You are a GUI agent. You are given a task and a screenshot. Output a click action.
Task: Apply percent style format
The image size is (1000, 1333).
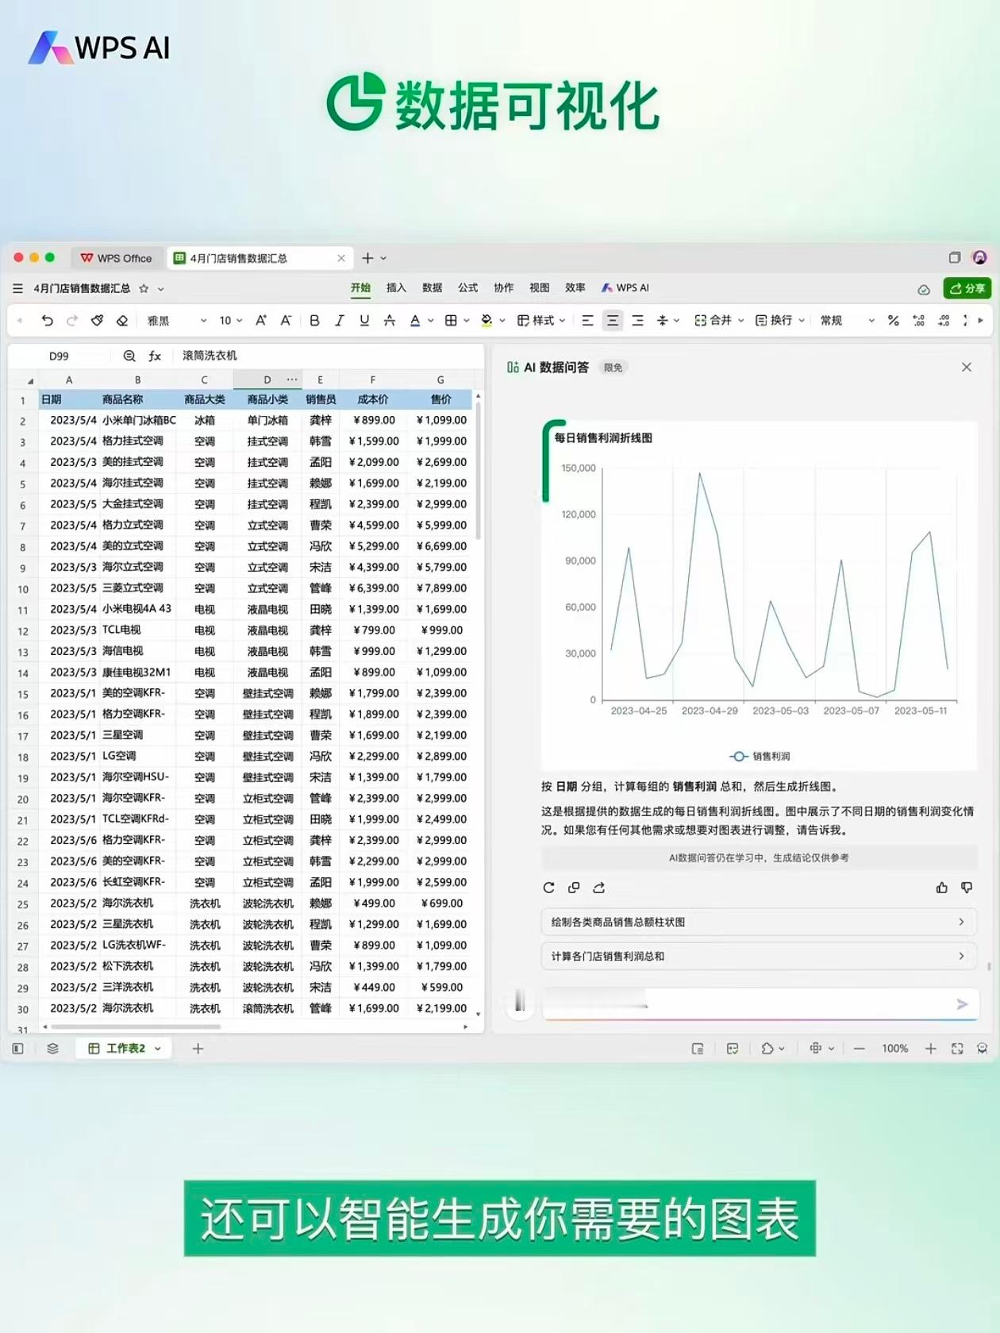(894, 320)
